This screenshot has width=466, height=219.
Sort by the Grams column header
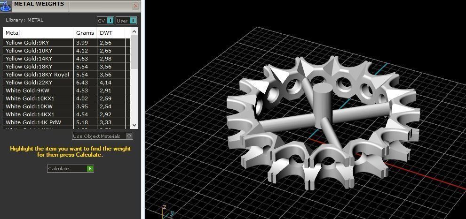click(85, 33)
